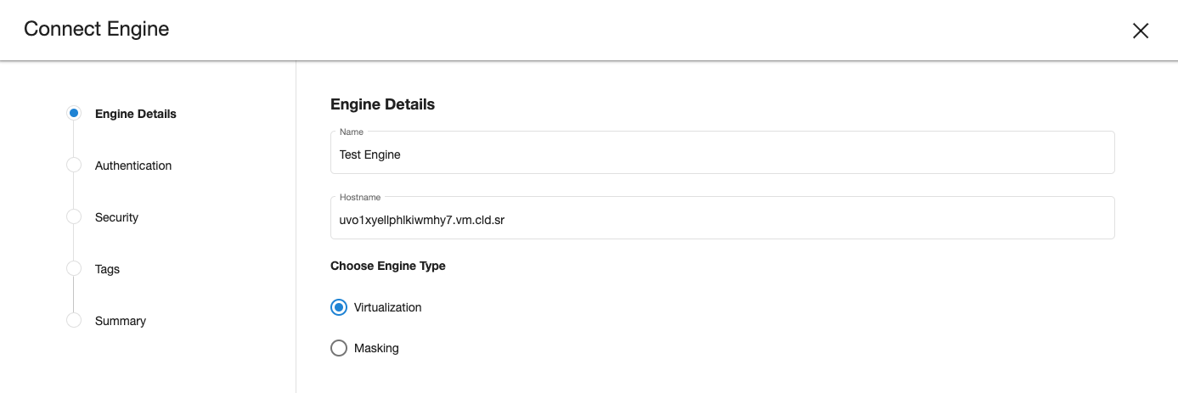Click the Engine Details step circle indicator
Image resolution: width=1178 pixels, height=393 pixels.
tap(74, 113)
